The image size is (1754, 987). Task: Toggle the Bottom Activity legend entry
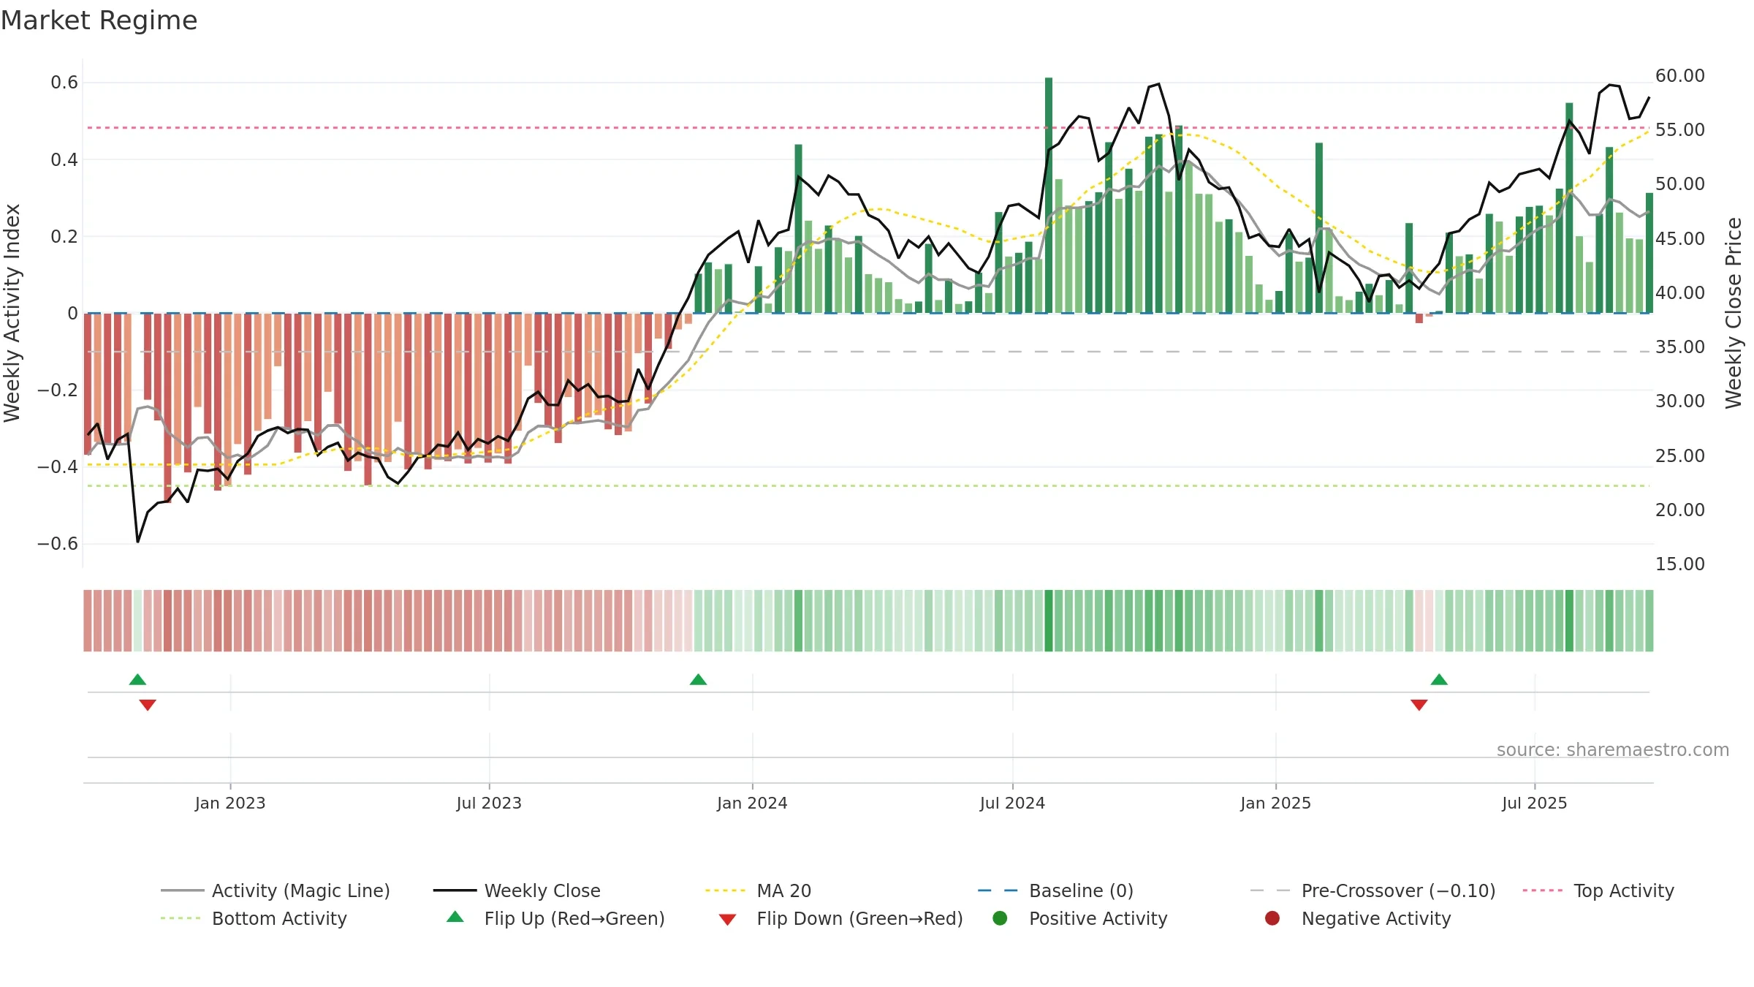[x=254, y=918]
